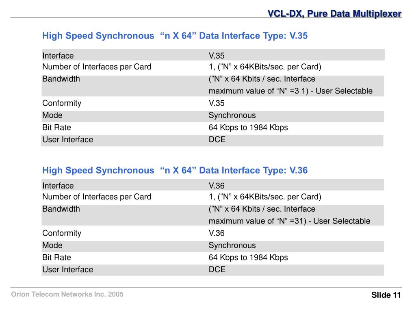This screenshot has width=416, height=312.
Task: Click Conformity value V.36
Action: tap(217, 233)
